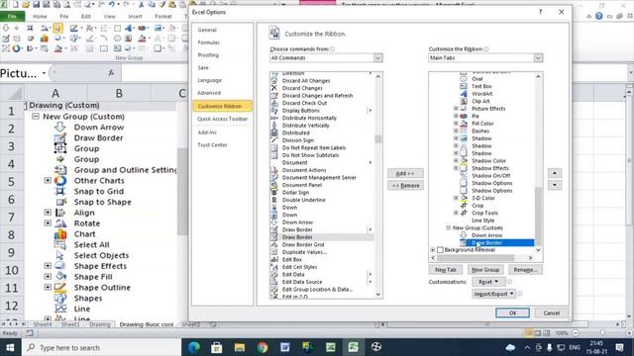The image size is (634, 356).
Task: Open the Formulas options category
Action: click(x=209, y=43)
